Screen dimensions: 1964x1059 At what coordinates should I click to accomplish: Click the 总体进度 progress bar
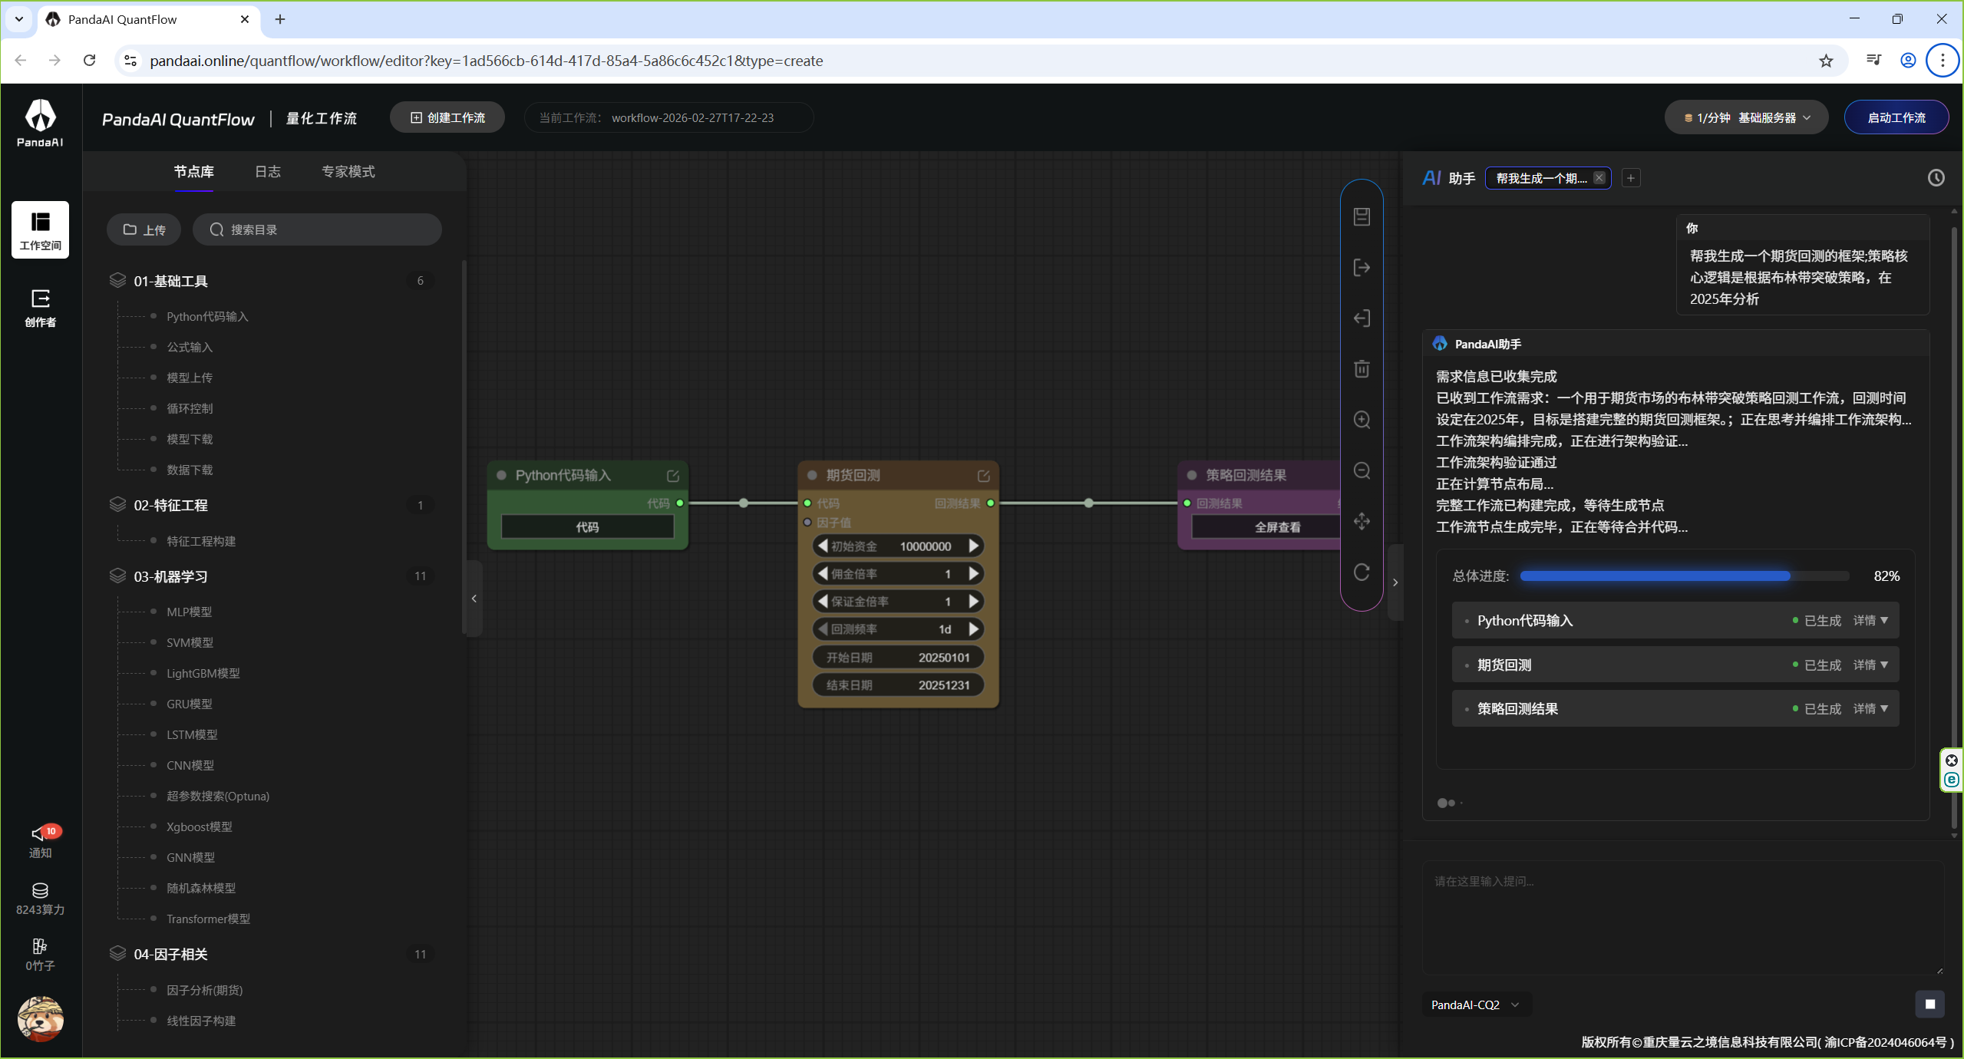click(1685, 576)
